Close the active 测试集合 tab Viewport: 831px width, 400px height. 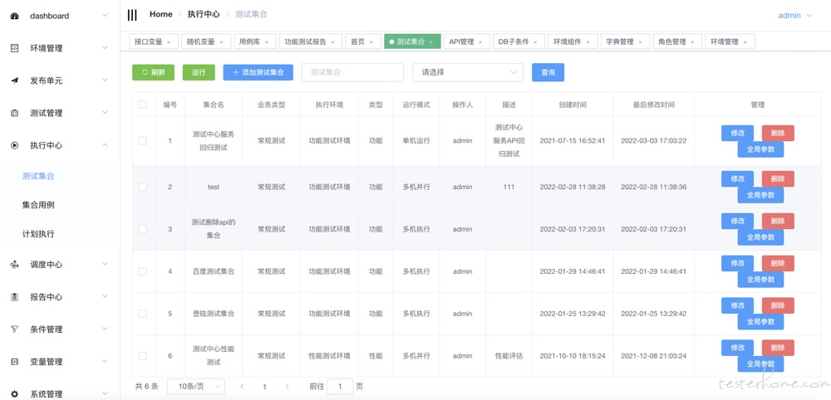[x=430, y=41]
